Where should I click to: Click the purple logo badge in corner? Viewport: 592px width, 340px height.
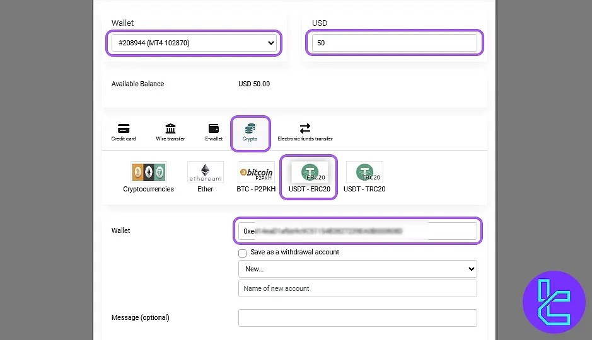tap(554, 302)
